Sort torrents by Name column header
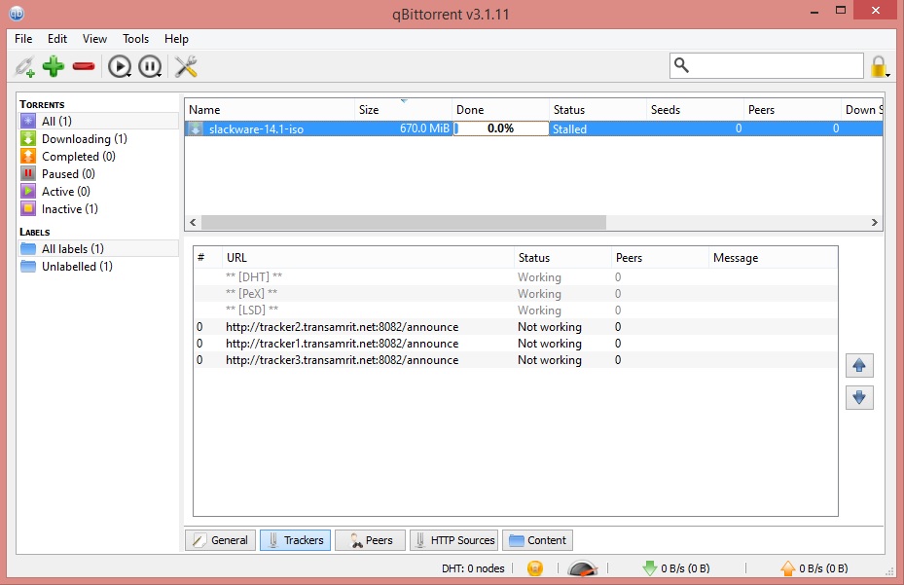 (x=270, y=110)
